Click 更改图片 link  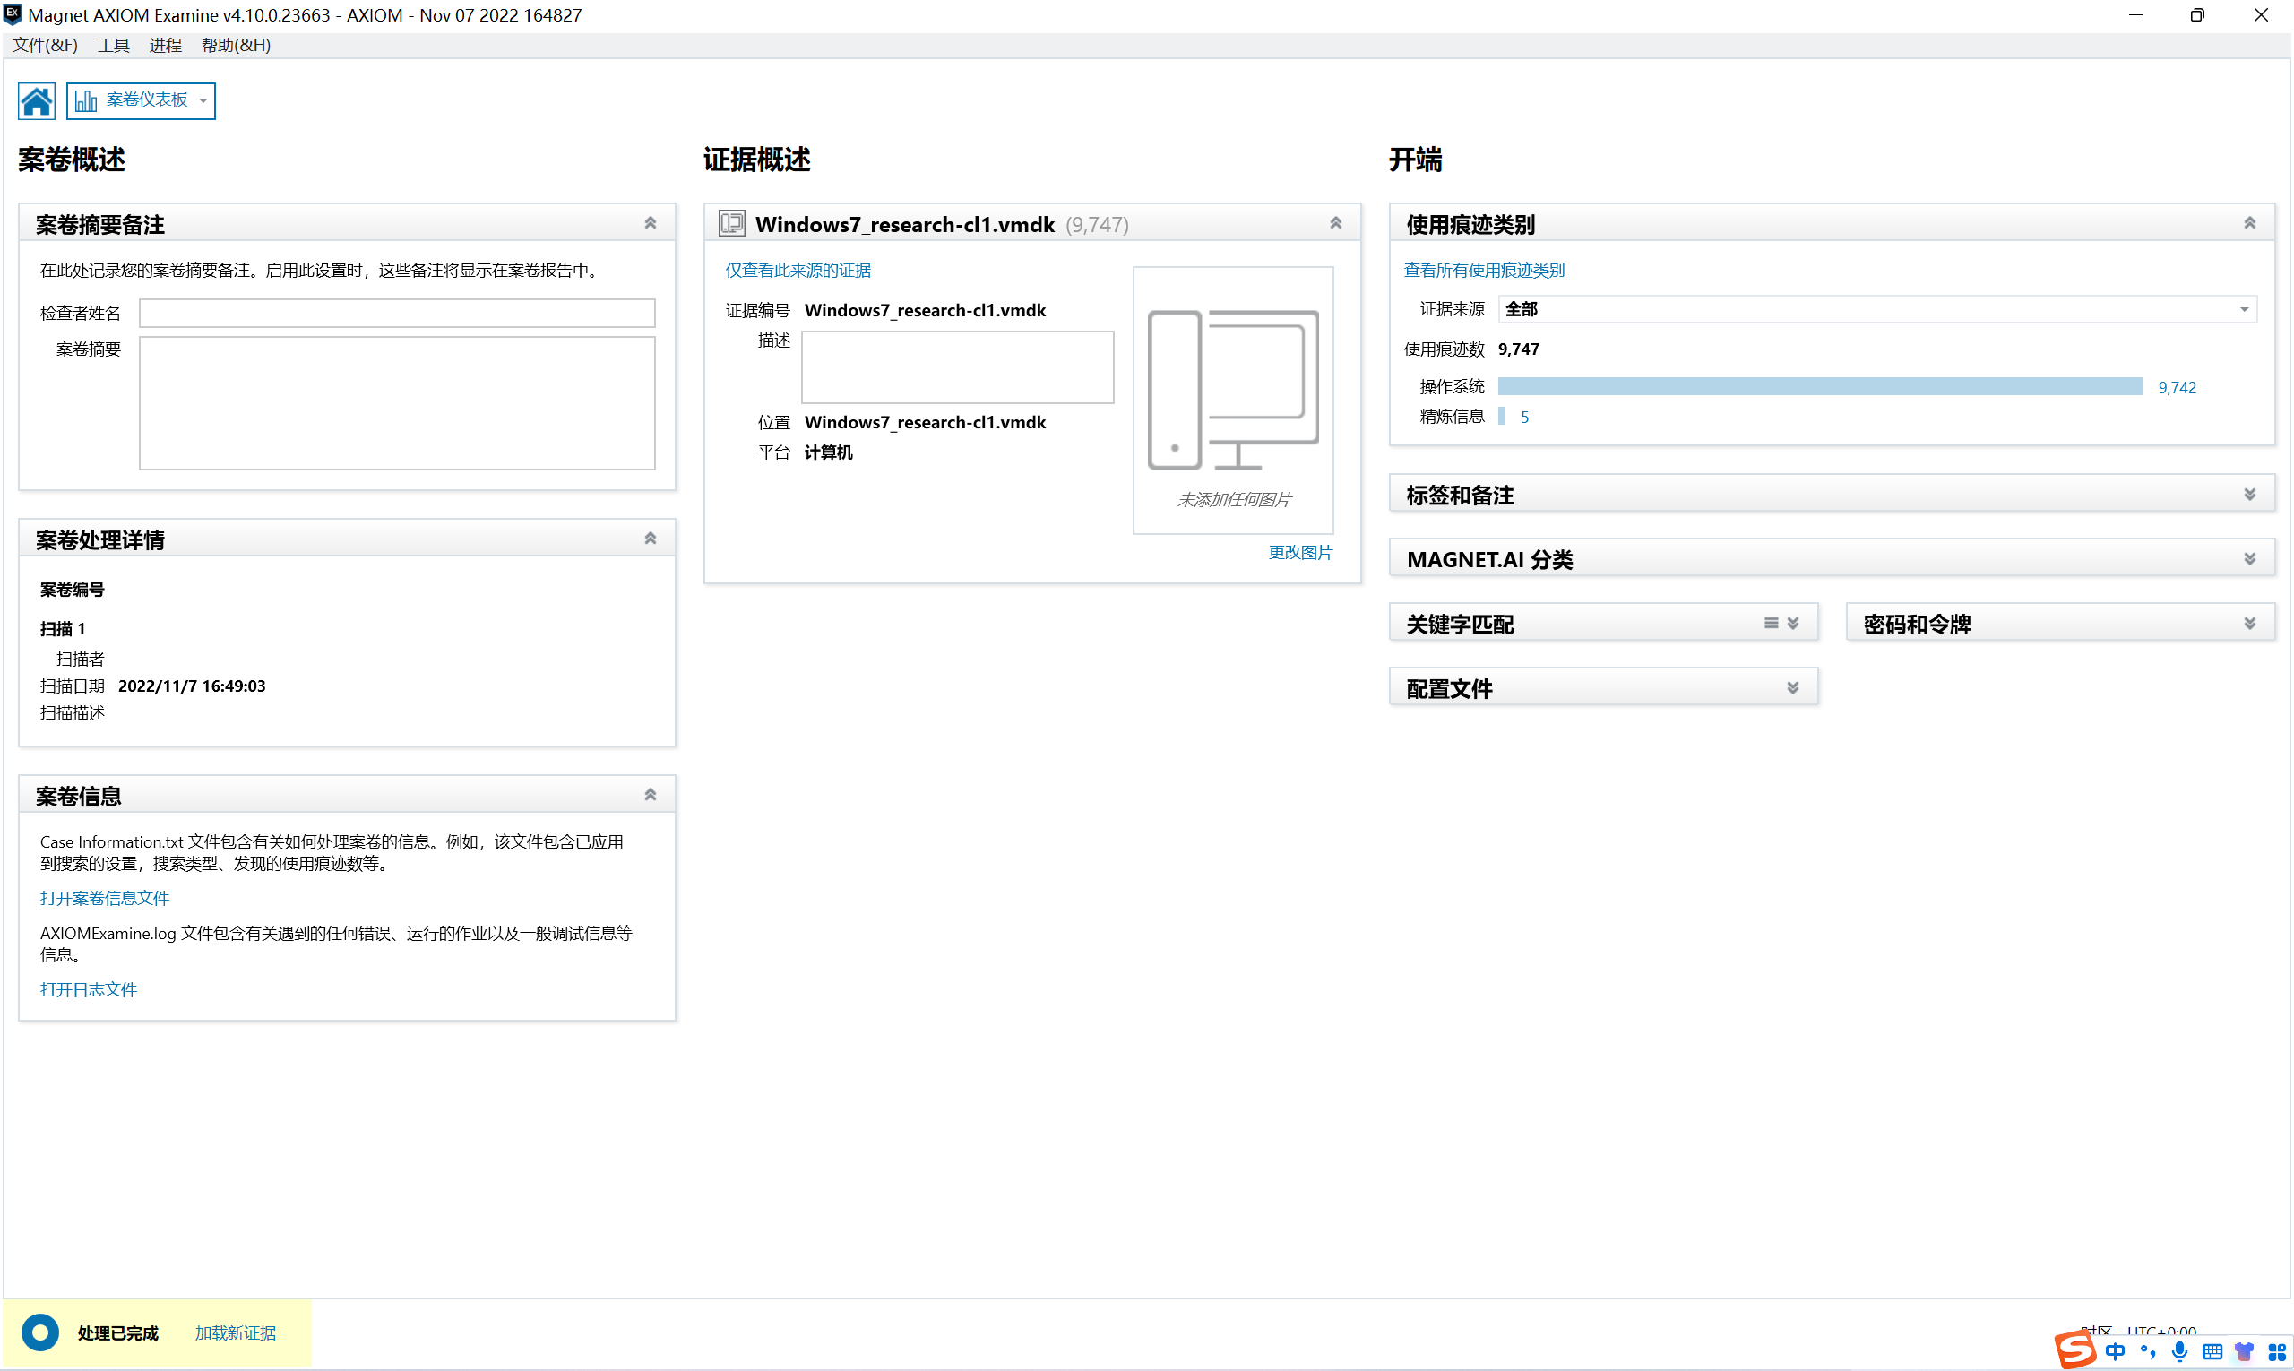1301,553
